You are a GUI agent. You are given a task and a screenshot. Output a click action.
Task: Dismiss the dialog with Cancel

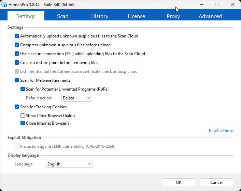[216, 182]
